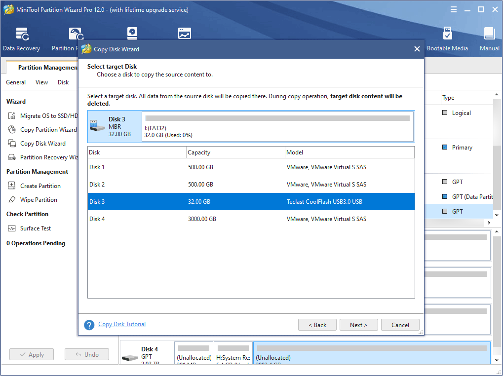Click the 201 MB Unallocated block on Disk 4

tap(194, 353)
